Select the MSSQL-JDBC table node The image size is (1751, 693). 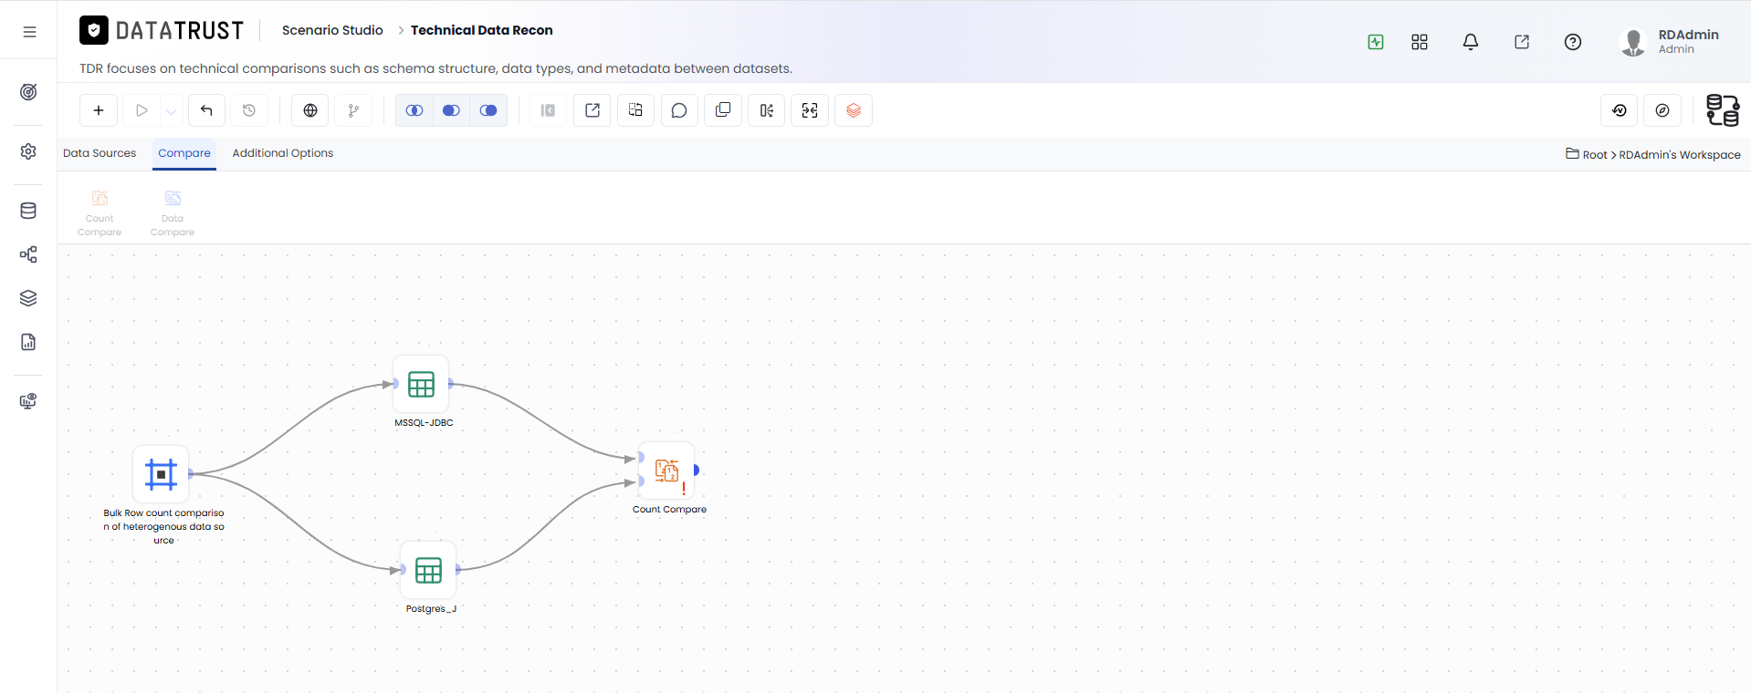421,384
